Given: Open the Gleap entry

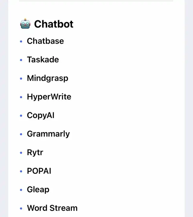Looking at the screenshot, I should pos(38,190).
